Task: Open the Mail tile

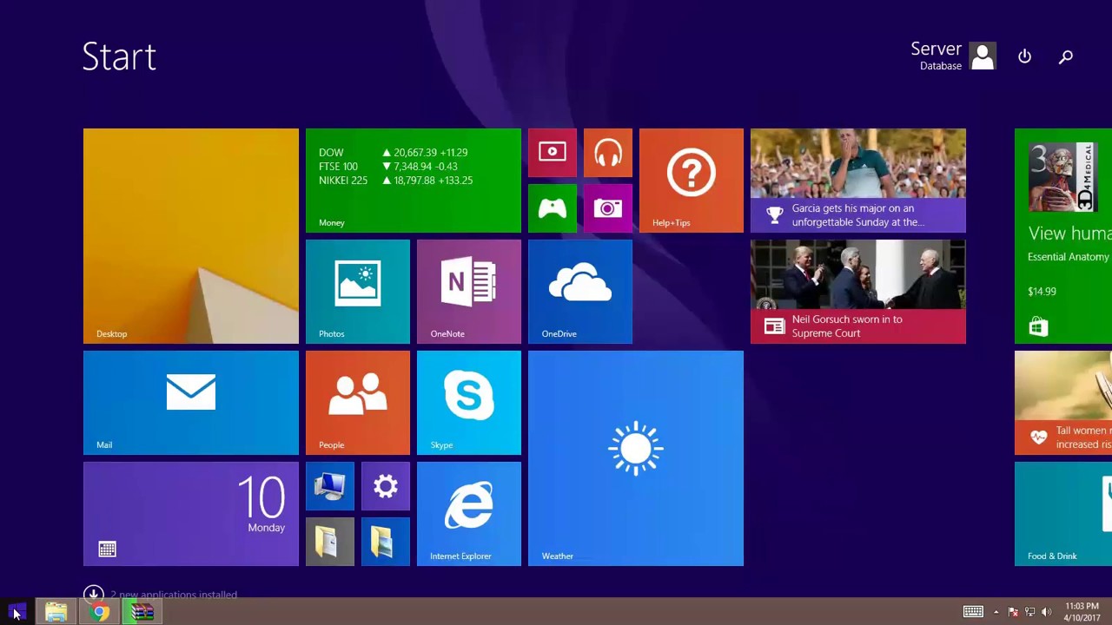Action: coord(191,403)
